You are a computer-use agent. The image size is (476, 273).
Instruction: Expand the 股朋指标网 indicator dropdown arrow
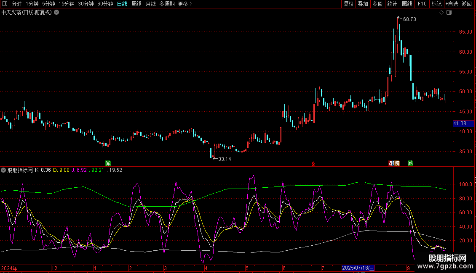click(4, 170)
